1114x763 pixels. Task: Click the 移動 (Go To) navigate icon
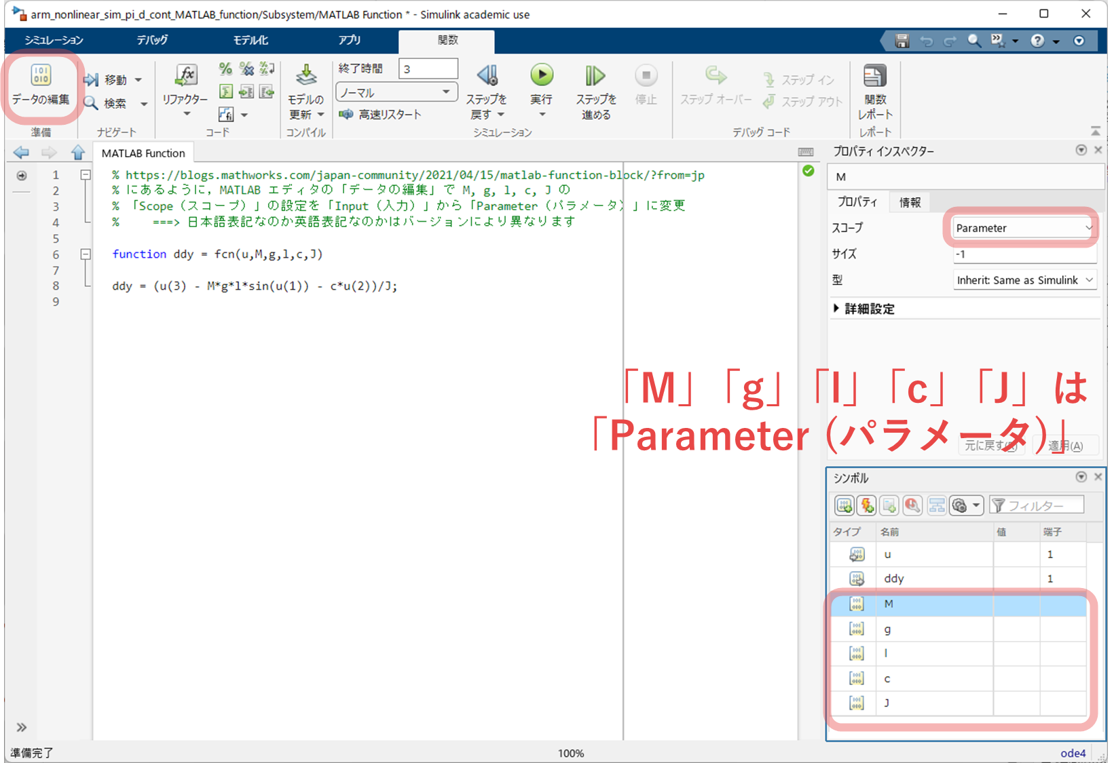coord(91,80)
